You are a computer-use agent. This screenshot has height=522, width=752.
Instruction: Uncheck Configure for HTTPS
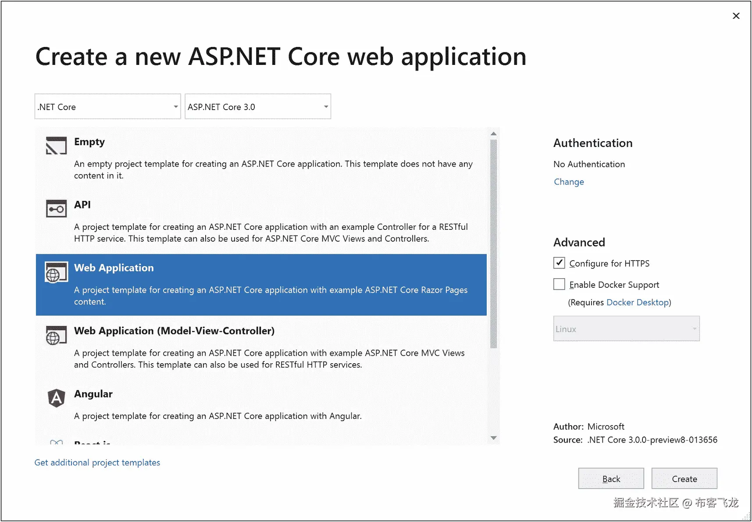pyautogui.click(x=559, y=263)
